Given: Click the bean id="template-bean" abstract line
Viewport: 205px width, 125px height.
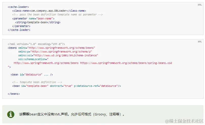Looking at the screenshot, I should (67, 86).
